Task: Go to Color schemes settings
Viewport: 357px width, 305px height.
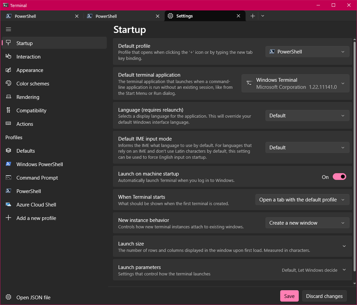Action: click(x=54, y=83)
